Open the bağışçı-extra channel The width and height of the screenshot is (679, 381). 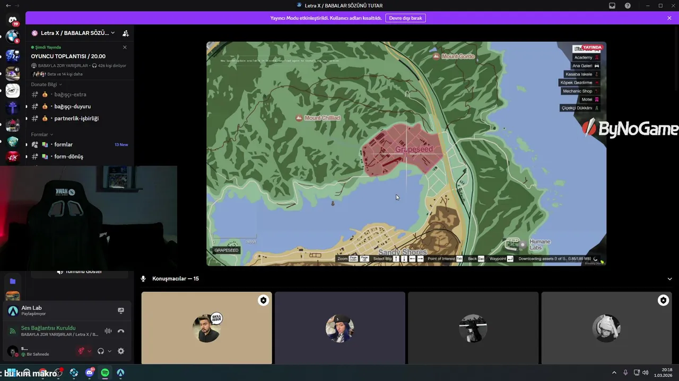(81, 94)
